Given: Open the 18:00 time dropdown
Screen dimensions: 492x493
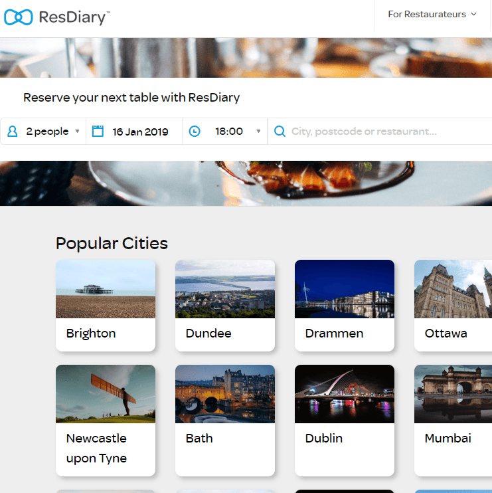Looking at the screenshot, I should tap(236, 132).
